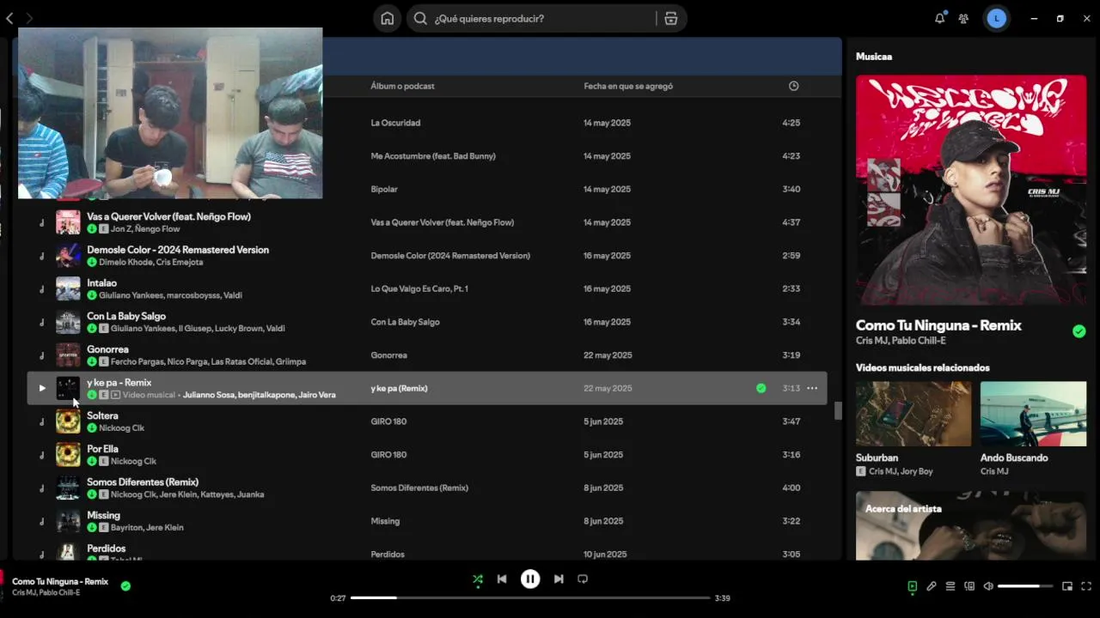
Task: Open artist link 'Jon Z, Ñengo Flow'
Action: (145, 229)
